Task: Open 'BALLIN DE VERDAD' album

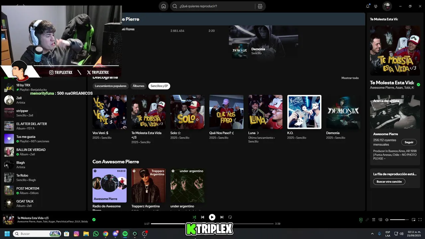Action: (43, 152)
